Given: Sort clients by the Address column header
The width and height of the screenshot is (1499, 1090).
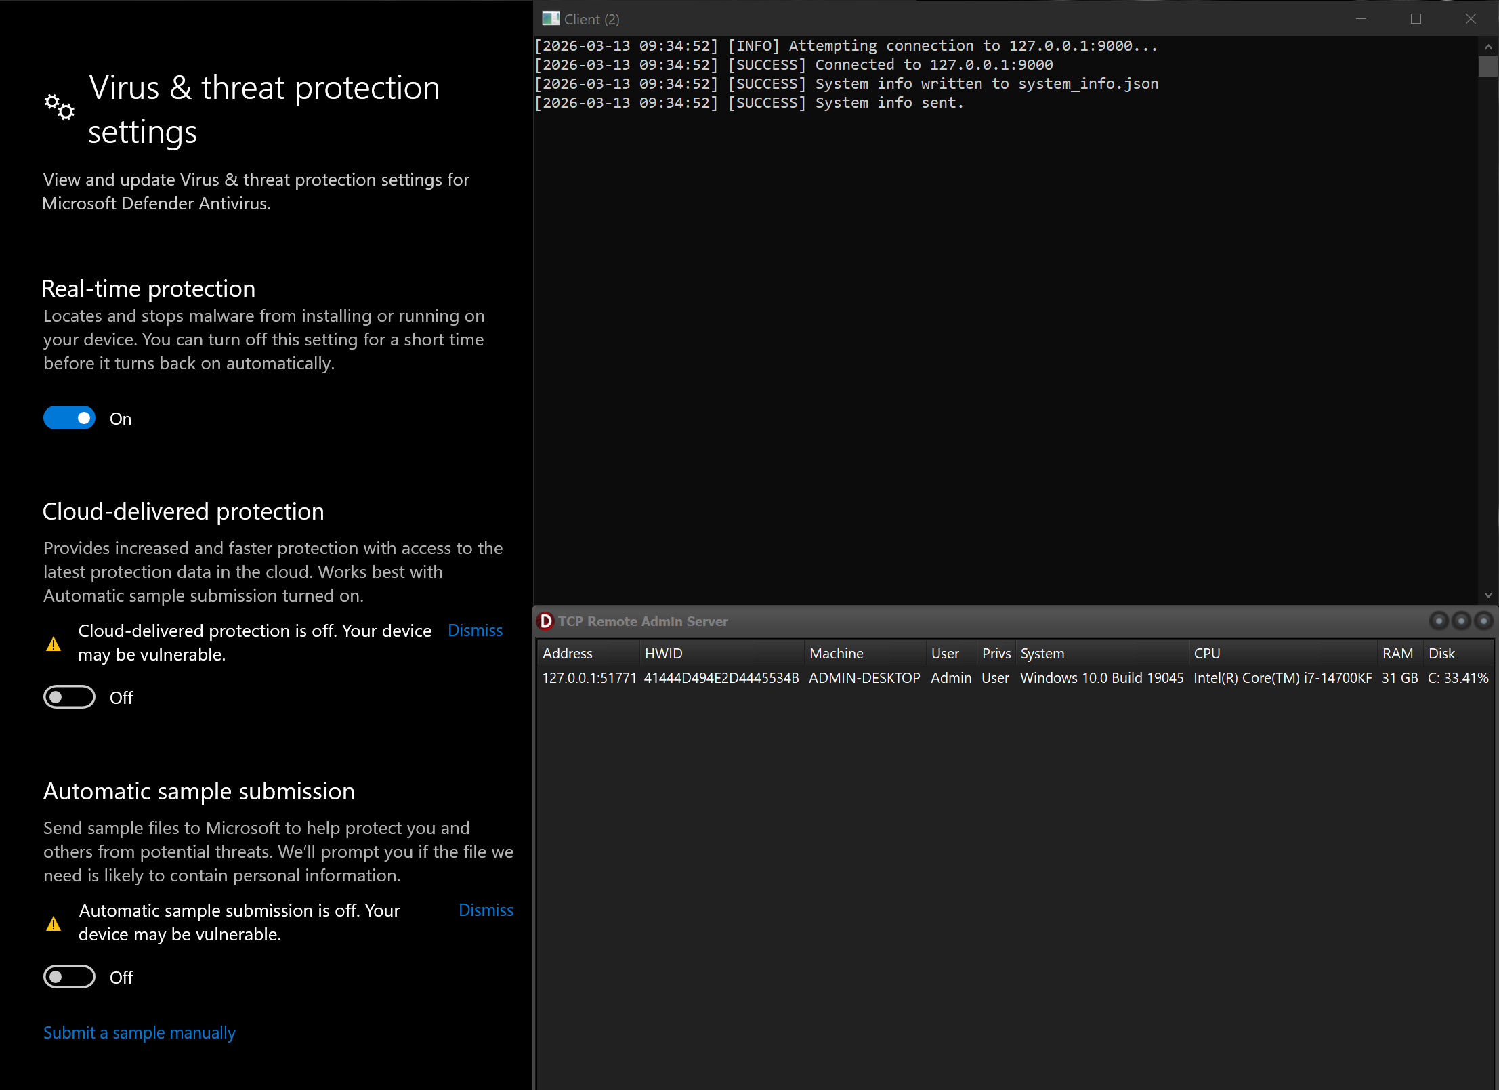Looking at the screenshot, I should tap(568, 653).
